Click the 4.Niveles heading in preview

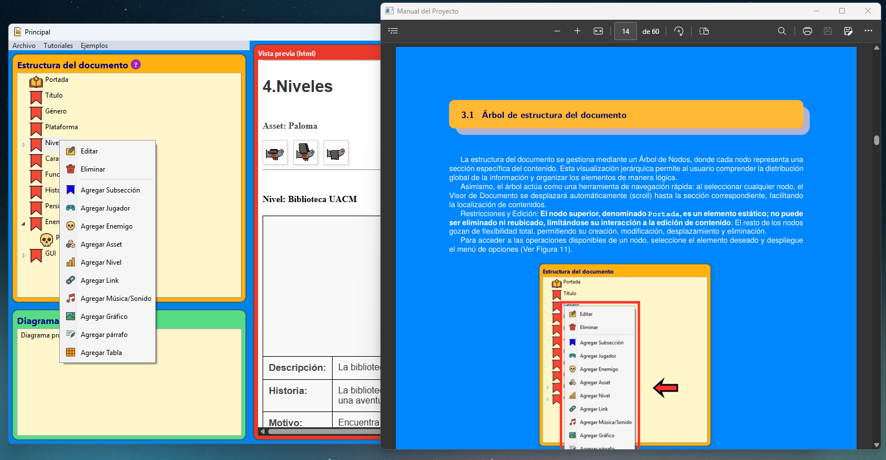pos(298,86)
